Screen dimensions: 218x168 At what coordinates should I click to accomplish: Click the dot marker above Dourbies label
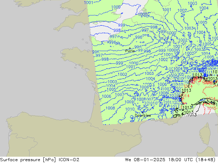pyautogui.click(x=142, y=112)
